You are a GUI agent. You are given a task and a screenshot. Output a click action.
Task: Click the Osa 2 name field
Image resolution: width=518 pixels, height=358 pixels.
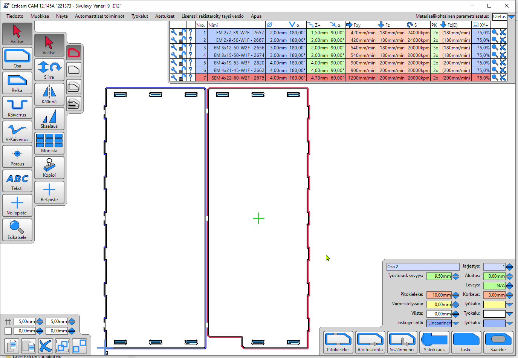coord(423,267)
